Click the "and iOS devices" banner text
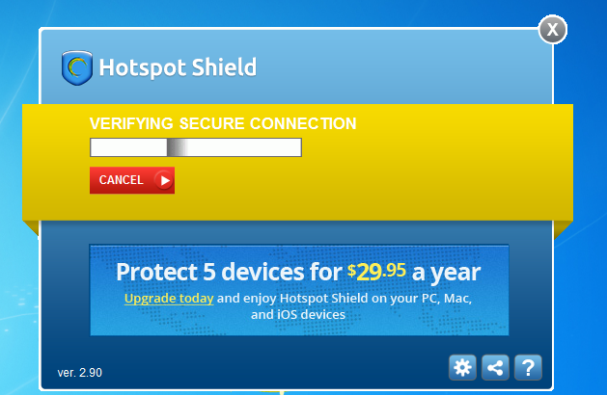The image size is (607, 395). [298, 315]
